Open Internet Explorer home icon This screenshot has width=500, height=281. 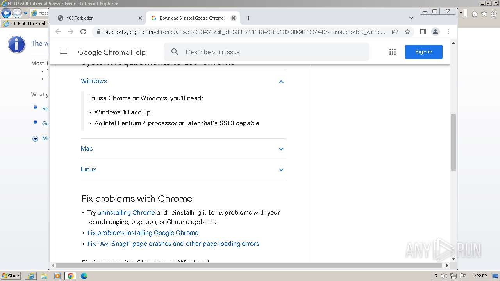tap(474, 14)
